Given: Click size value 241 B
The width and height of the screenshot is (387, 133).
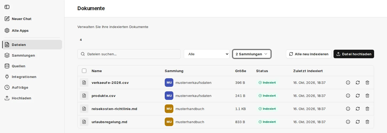Looking at the screenshot, I should (240, 96).
